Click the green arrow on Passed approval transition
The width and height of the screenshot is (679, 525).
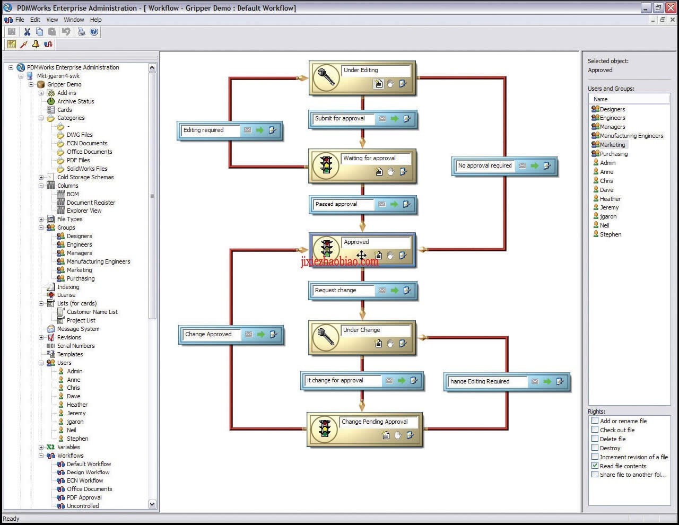click(394, 204)
